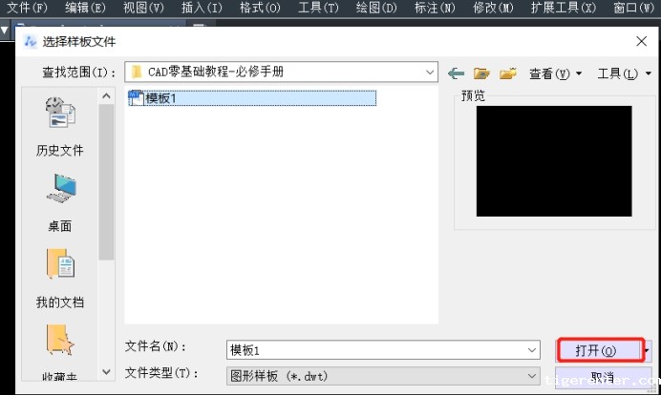
Task: Click the create new folder icon
Action: coord(508,73)
